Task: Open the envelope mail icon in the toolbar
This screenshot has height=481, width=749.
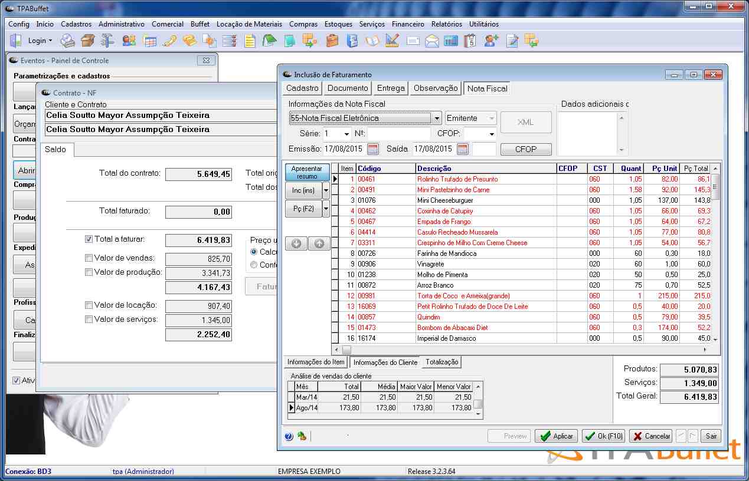Action: [432, 41]
